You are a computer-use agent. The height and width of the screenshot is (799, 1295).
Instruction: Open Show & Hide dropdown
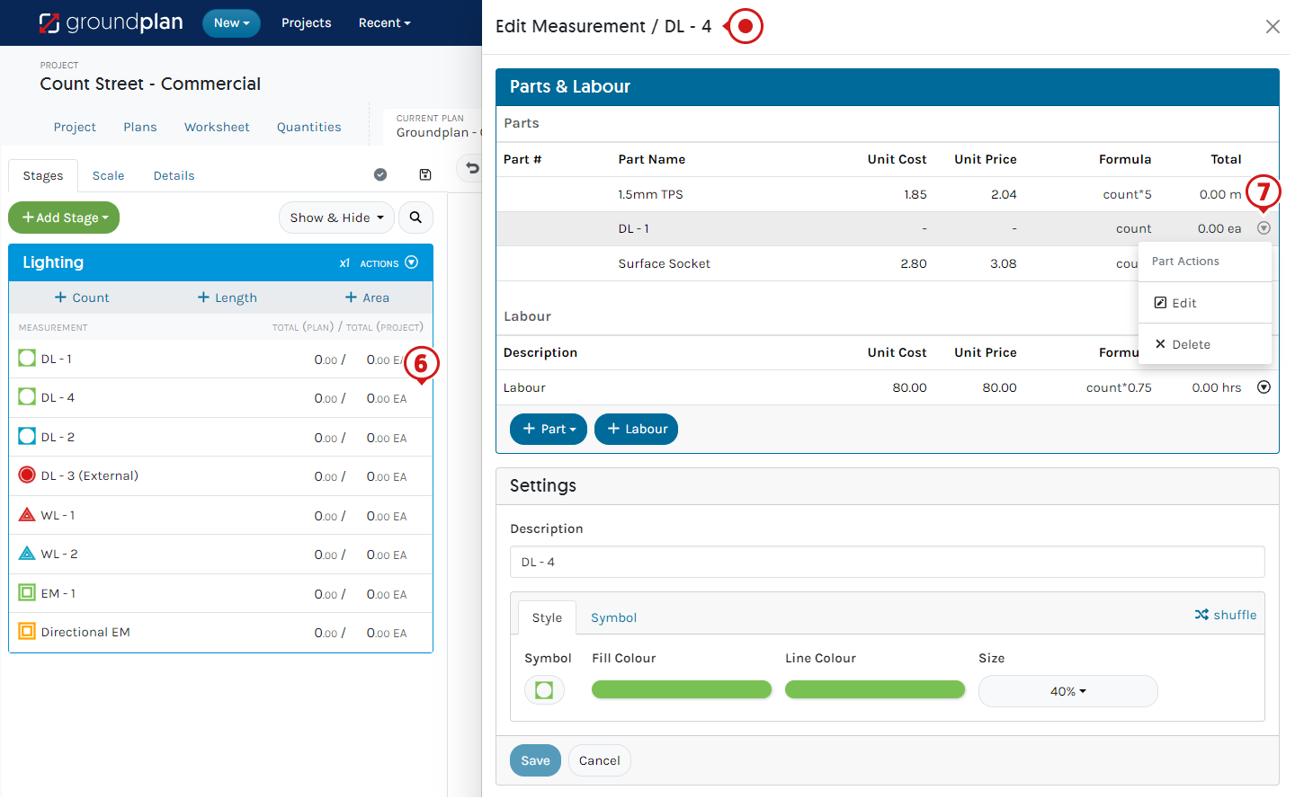[336, 218]
